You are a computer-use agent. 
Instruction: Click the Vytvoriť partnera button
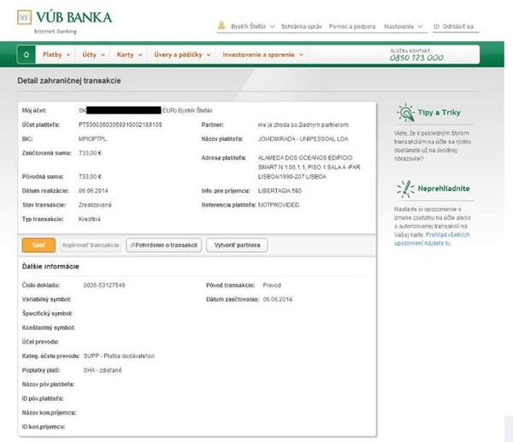coord(238,245)
